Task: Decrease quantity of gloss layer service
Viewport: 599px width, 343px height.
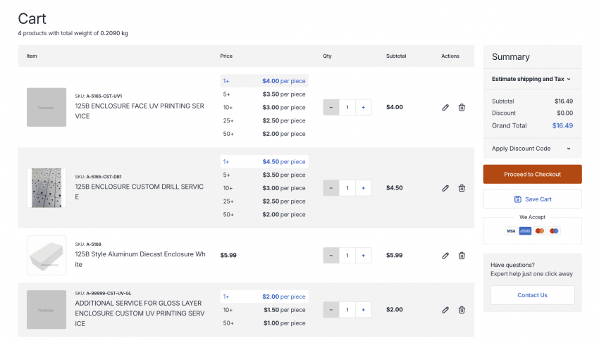Action: coord(331,309)
